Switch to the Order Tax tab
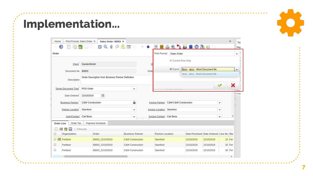The width and height of the screenshot is (313, 176). click(76, 123)
